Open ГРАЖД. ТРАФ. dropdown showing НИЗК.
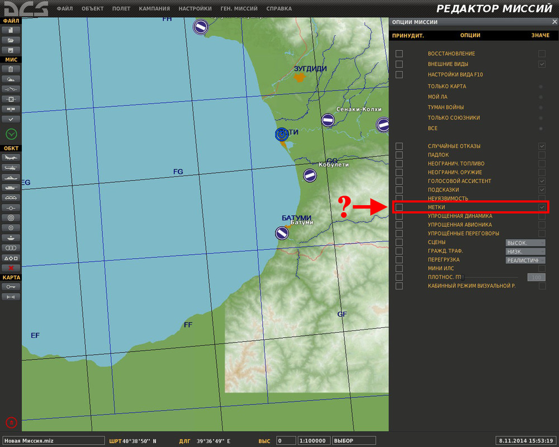Viewport: 559px width, 447px height. tap(525, 251)
